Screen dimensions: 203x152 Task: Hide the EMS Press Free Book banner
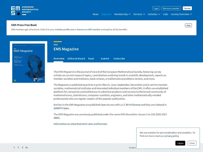coord(188,25)
